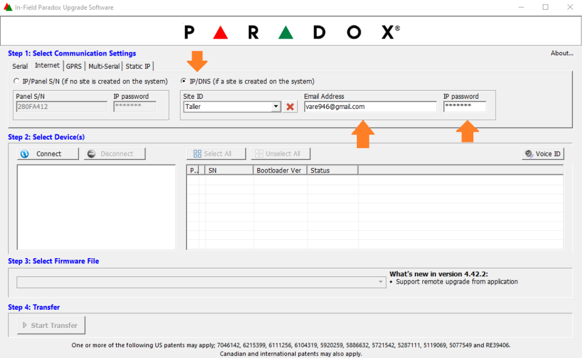Click the Unselect All button
The height and width of the screenshot is (358, 582).
[281, 154]
